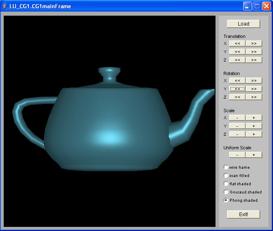Click the Exit! button

pos(243,214)
